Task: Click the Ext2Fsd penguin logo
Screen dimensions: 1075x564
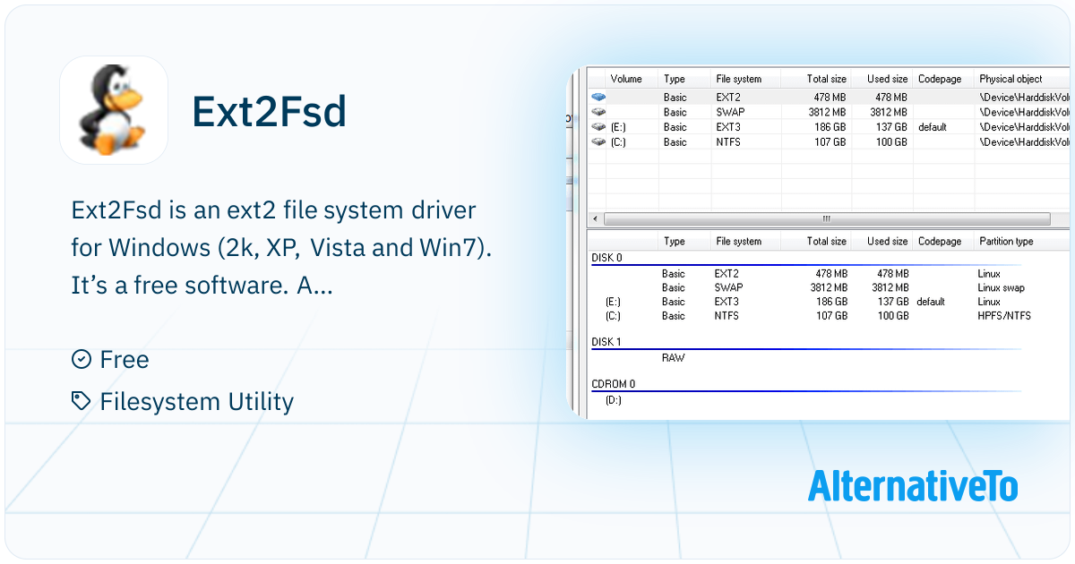Action: (x=114, y=109)
